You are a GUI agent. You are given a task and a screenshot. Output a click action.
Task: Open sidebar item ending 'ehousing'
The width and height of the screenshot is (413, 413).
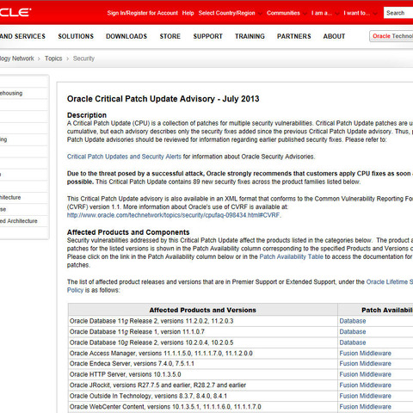pyautogui.click(x=11, y=93)
